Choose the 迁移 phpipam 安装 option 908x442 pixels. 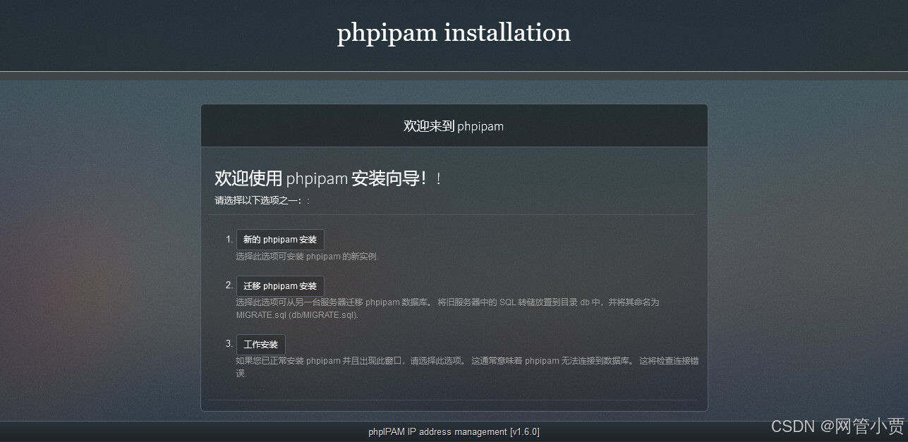280,286
